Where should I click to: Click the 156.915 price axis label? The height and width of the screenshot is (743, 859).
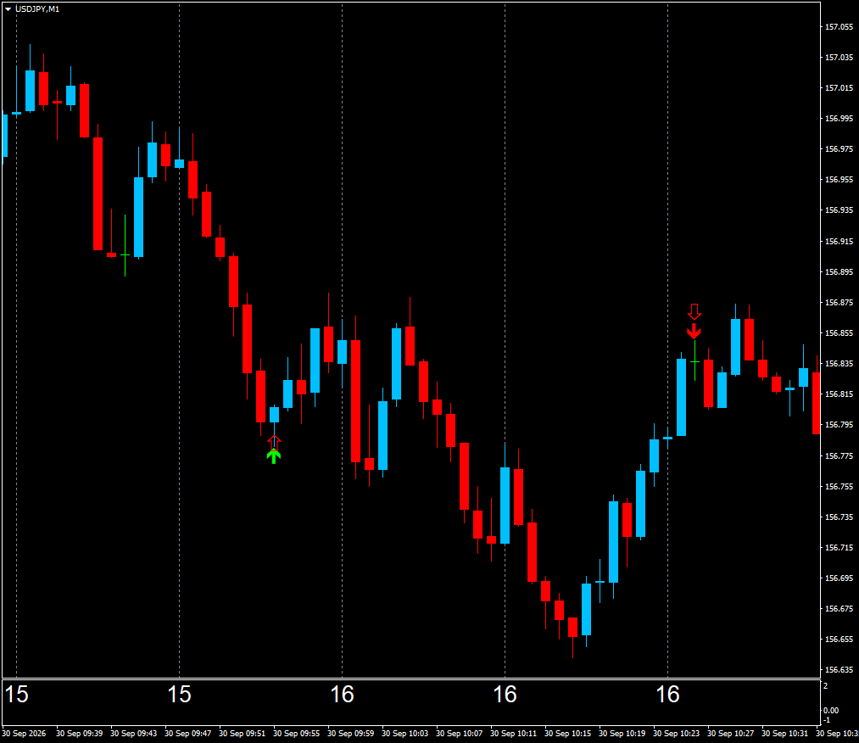pos(839,241)
